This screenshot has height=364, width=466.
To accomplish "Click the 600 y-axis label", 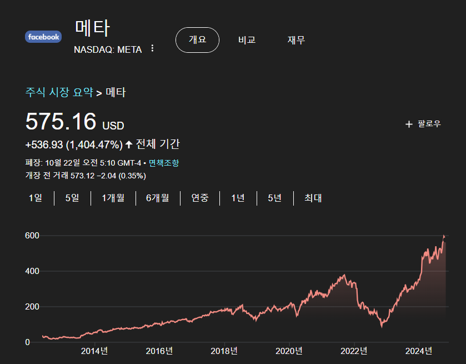I will [32, 236].
